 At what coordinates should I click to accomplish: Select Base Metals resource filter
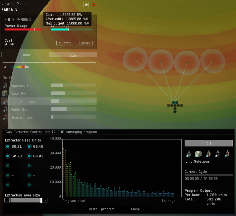click(x=49, y=93)
